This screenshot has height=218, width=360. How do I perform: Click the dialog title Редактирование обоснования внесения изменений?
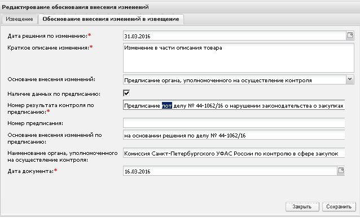click(75, 7)
